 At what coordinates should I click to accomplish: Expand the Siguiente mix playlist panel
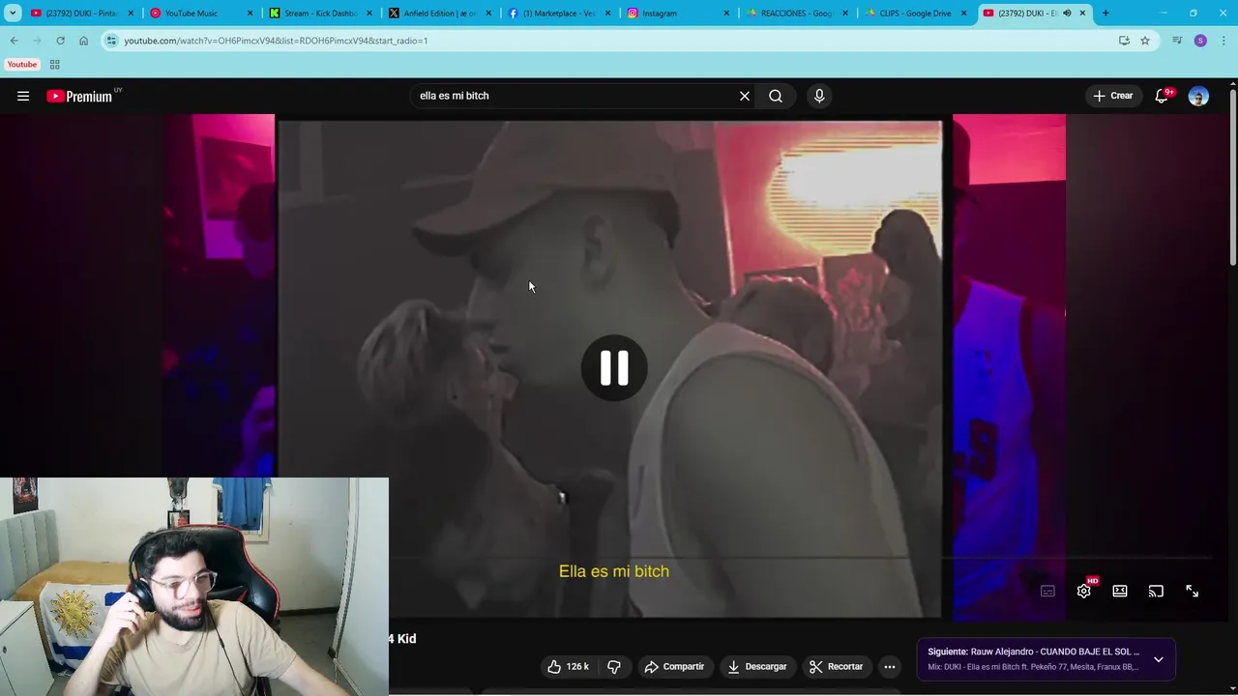tap(1159, 659)
